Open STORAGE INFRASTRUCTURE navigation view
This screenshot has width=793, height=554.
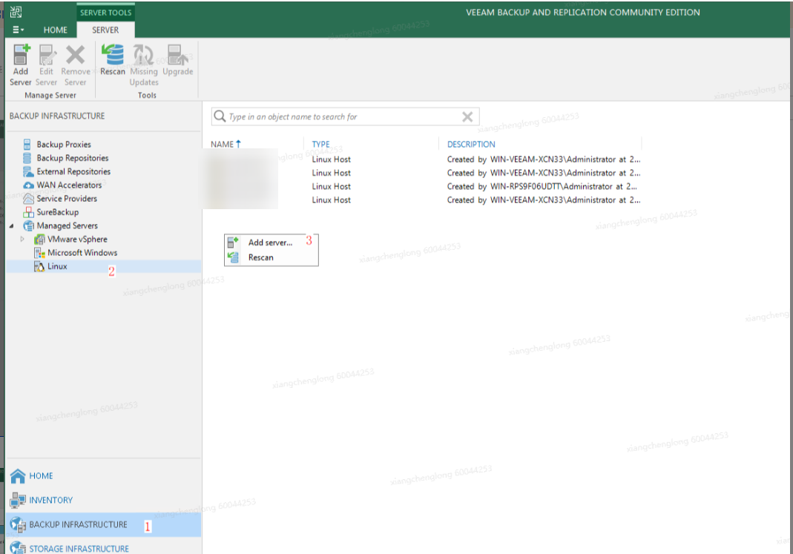79,549
